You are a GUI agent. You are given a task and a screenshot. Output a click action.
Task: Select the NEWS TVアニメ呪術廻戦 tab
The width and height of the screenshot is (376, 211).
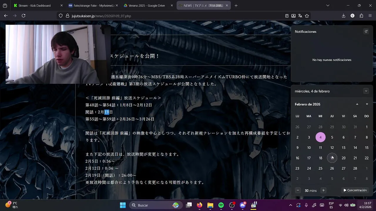click(203, 6)
